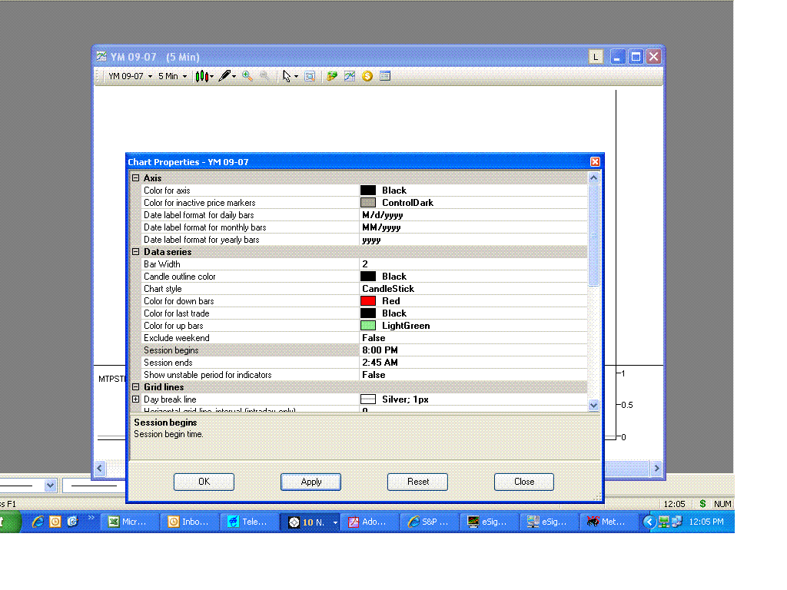Edit the Session begins 8:00 PM value
787x590 pixels.
pyautogui.click(x=473, y=350)
